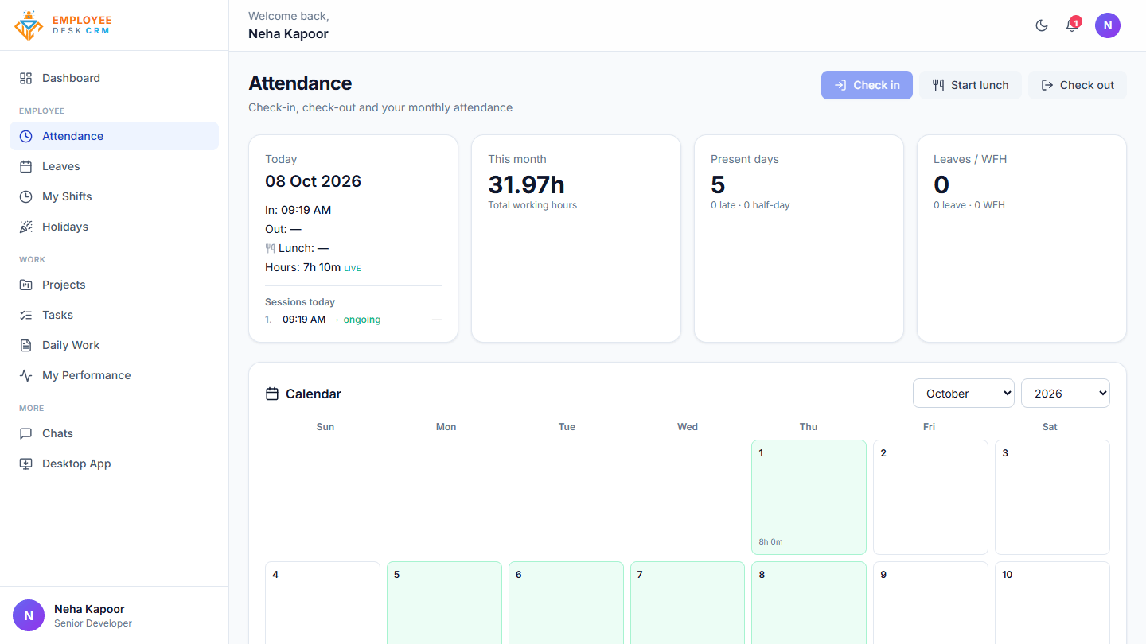Click calendar day 4
This screenshot has width=1146, height=644.
pyautogui.click(x=322, y=603)
